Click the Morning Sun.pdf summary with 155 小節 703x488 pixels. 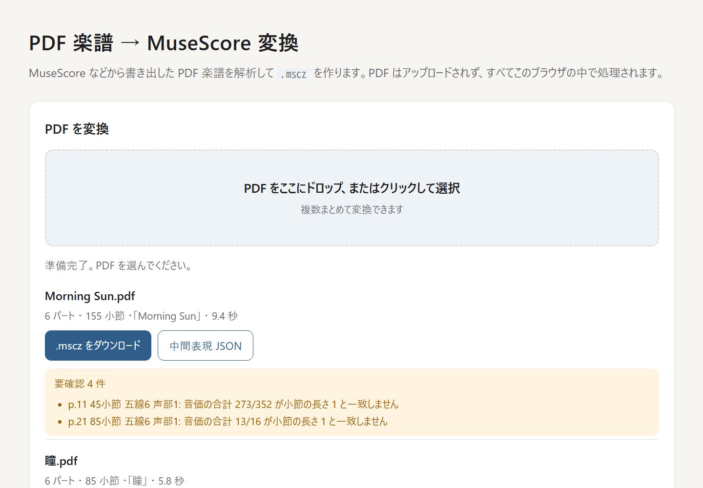pyautogui.click(x=142, y=316)
